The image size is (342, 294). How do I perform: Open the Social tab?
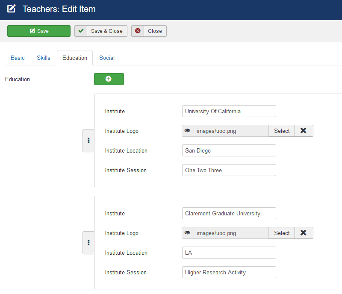click(x=106, y=58)
